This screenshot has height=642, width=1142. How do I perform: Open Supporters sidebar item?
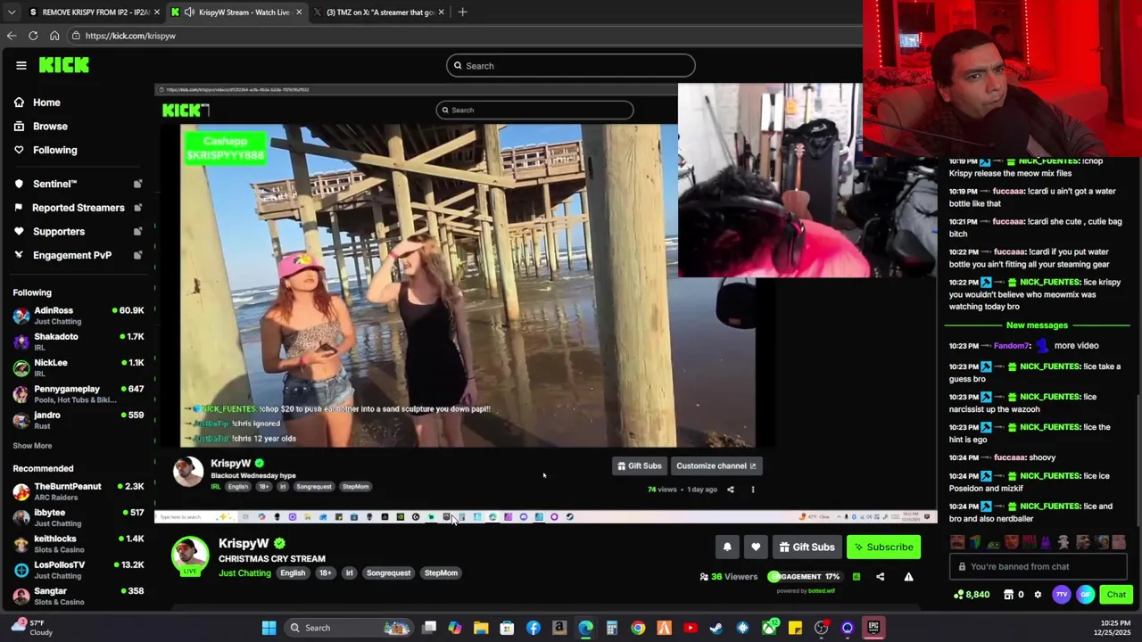pyautogui.click(x=58, y=232)
